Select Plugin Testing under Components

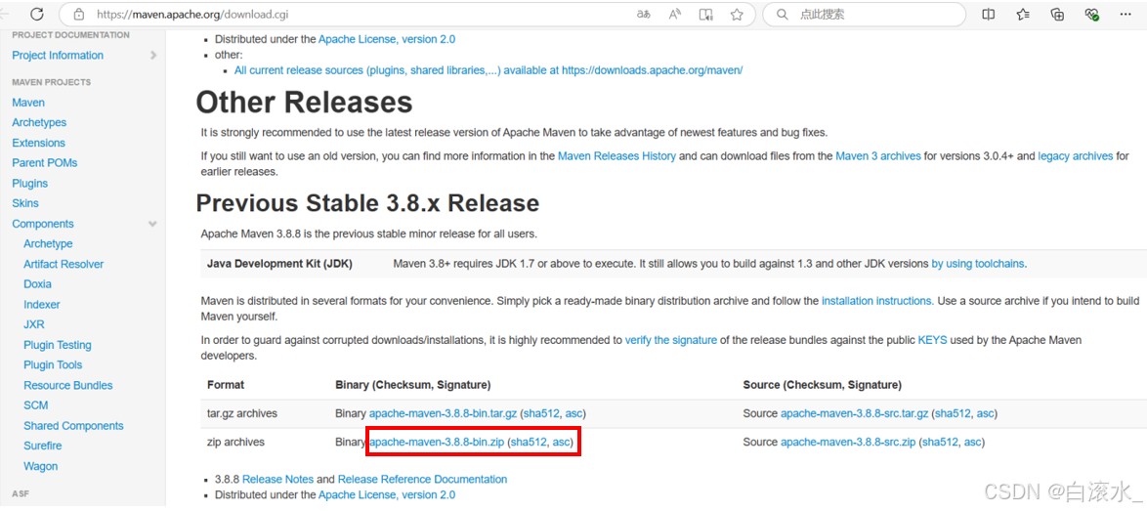pyautogui.click(x=58, y=344)
